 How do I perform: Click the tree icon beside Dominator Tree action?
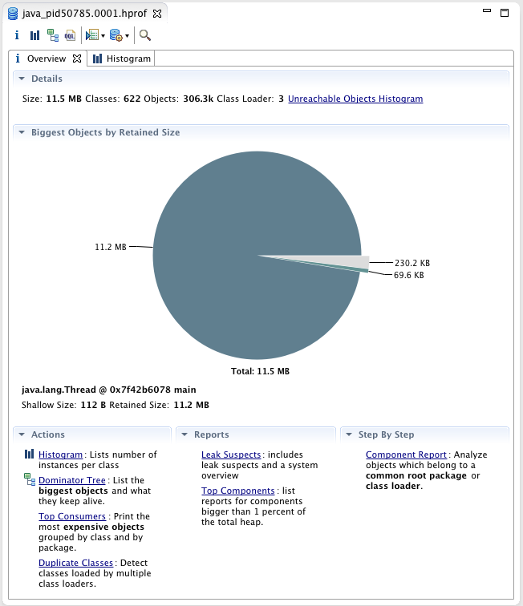(x=30, y=479)
